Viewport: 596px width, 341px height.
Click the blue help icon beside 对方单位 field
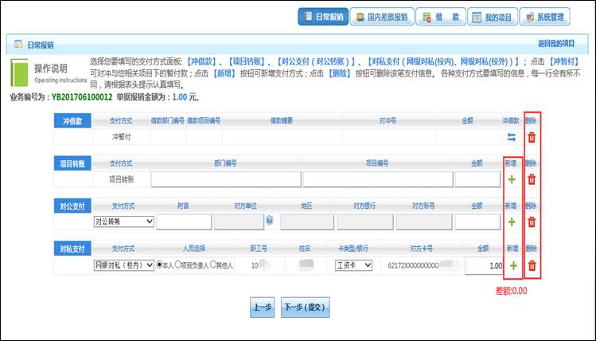click(270, 221)
